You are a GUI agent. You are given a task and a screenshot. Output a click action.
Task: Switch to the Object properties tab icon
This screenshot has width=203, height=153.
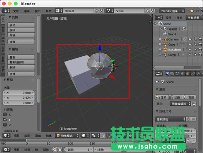click(188, 74)
